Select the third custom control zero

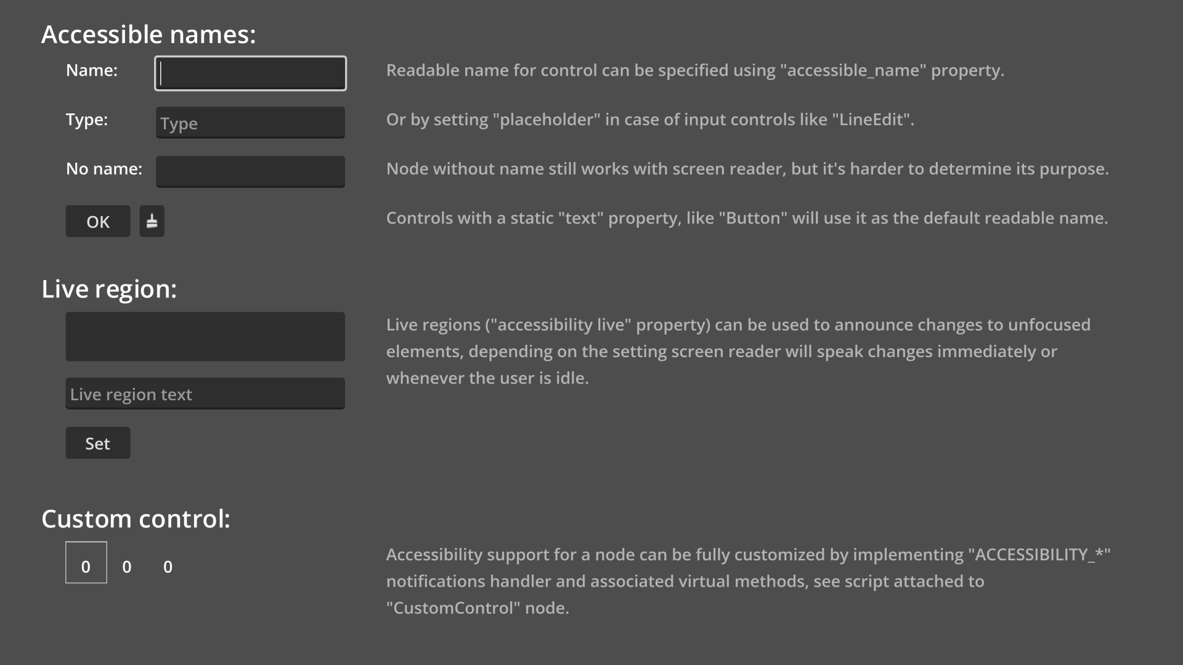(x=168, y=566)
